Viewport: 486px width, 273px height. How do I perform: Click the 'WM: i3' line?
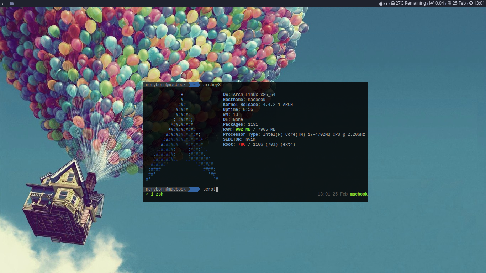click(231, 115)
